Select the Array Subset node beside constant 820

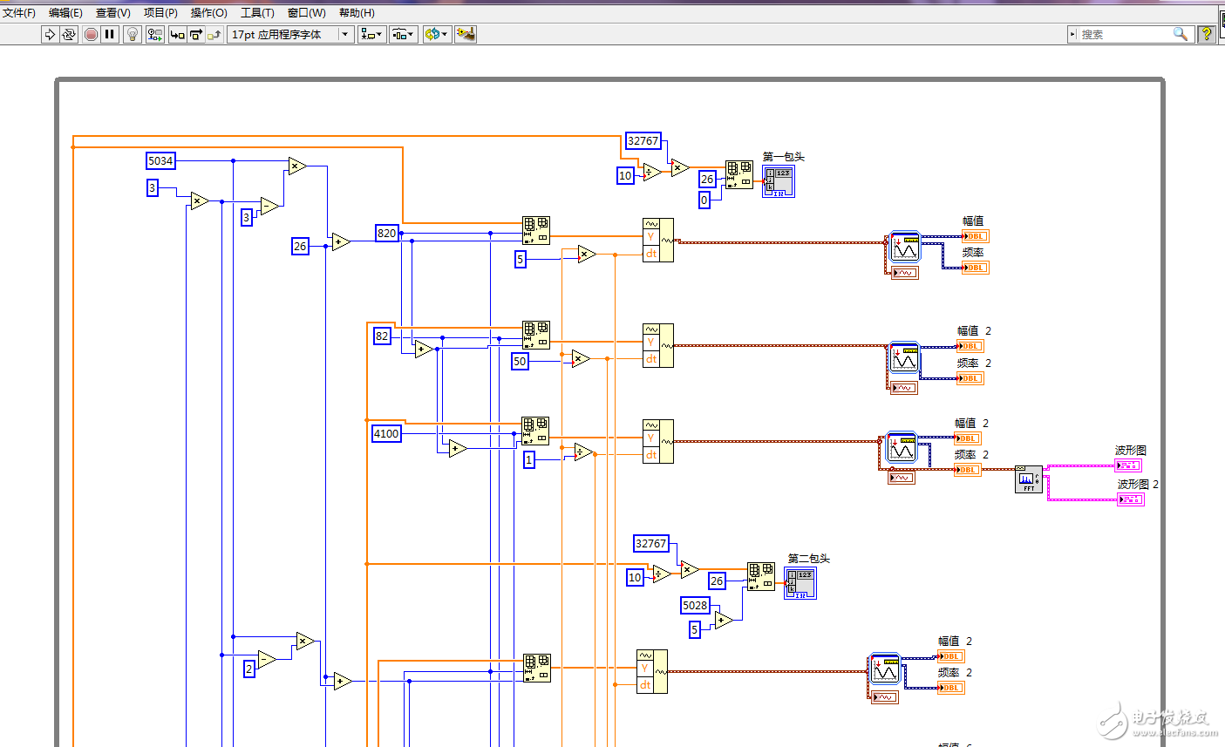click(536, 230)
